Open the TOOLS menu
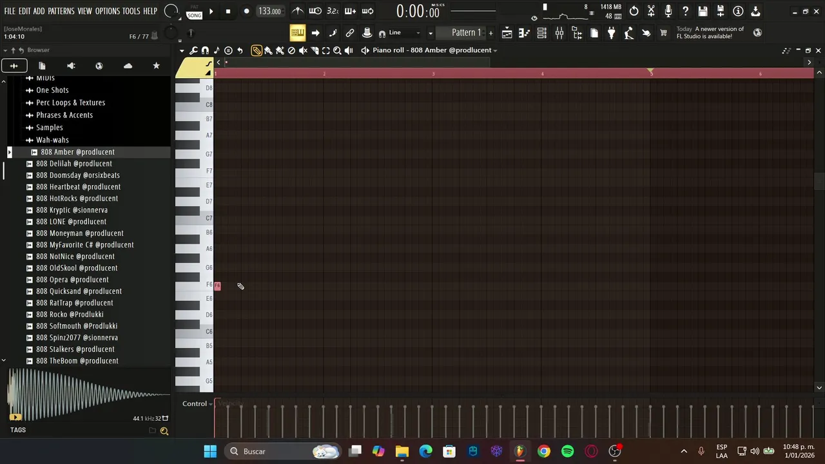Viewport: 825px width, 464px height. 131,11
